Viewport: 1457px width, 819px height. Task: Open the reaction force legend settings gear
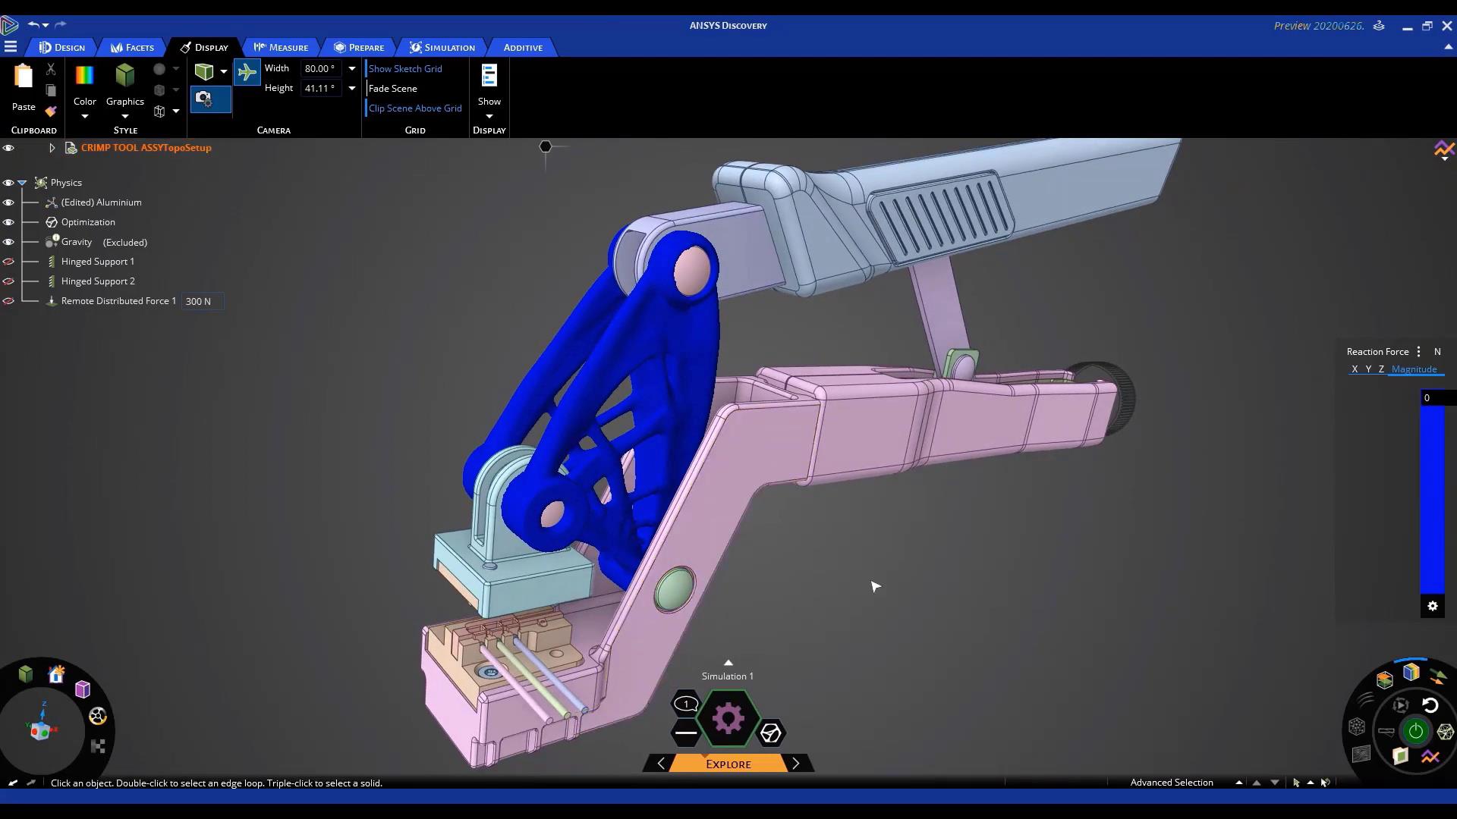pyautogui.click(x=1432, y=606)
